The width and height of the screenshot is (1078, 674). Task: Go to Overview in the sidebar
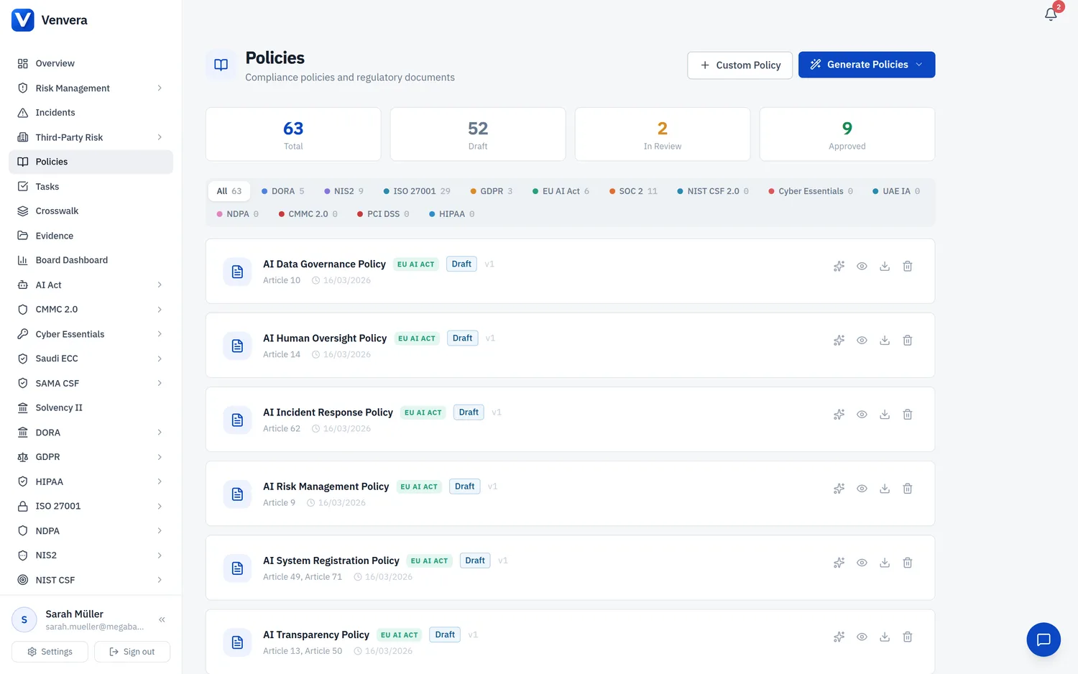point(91,63)
